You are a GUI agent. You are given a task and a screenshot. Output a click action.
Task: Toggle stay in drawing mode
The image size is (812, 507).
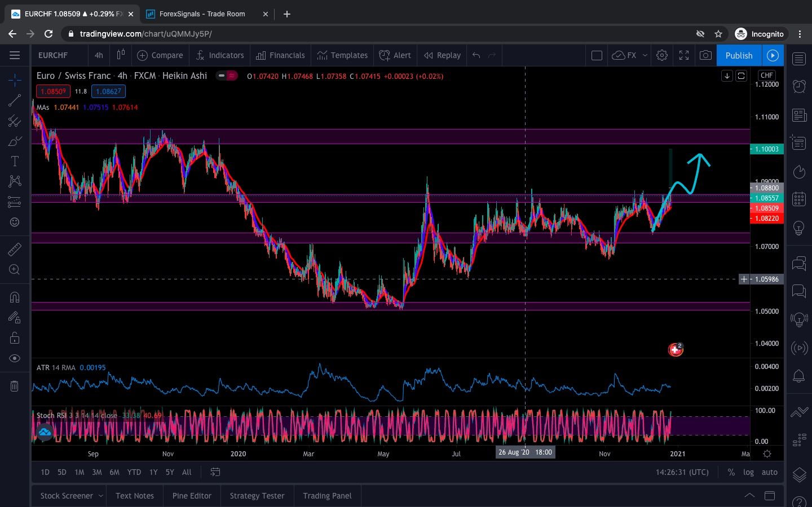pos(15,318)
